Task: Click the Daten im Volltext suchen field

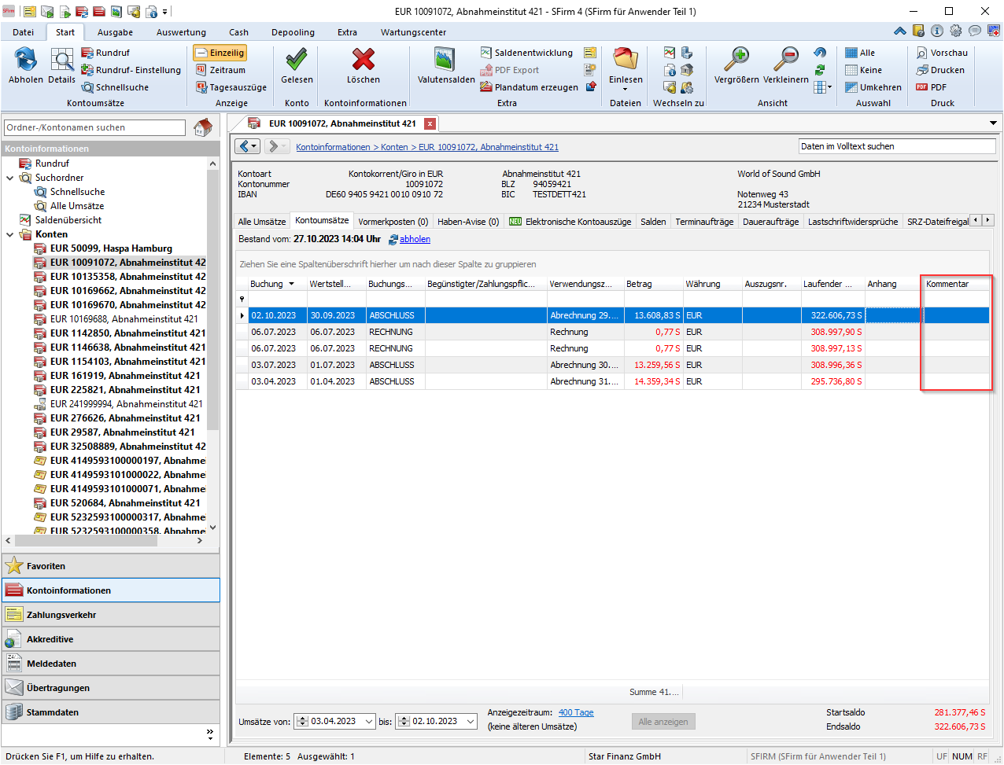Action: [x=897, y=146]
